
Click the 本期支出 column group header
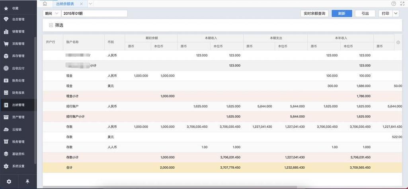coord(275,38)
